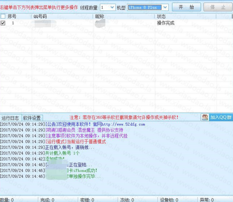Toggle the select-all checkbox in 序号 header
The width and height of the screenshot is (233, 202).
click(x=3, y=16)
